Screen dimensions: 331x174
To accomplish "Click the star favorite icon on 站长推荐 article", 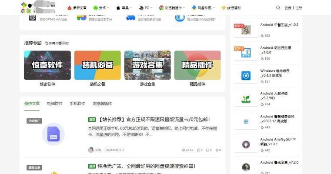I will tap(217, 150).
